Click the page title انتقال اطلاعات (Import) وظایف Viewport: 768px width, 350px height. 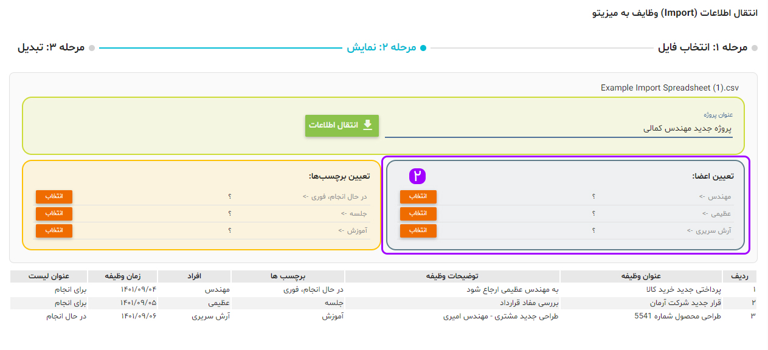tap(675, 12)
